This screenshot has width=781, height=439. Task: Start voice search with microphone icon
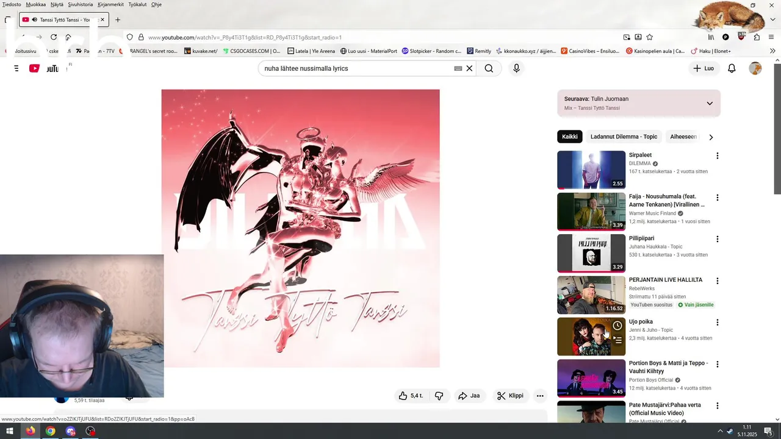[x=516, y=68]
